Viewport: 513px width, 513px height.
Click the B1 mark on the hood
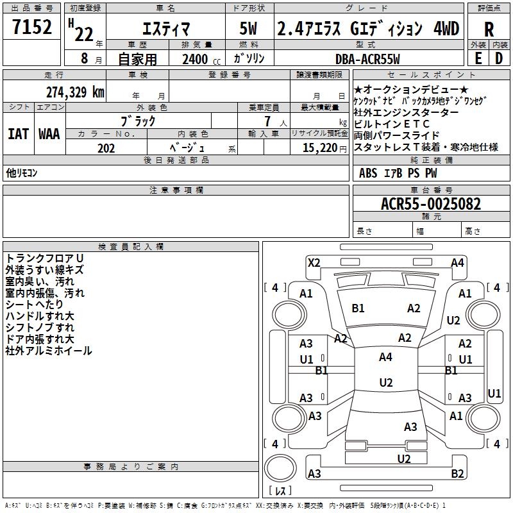[x=358, y=308]
